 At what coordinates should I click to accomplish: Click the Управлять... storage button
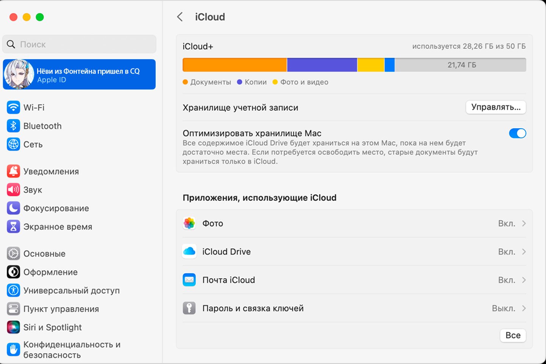pyautogui.click(x=496, y=107)
